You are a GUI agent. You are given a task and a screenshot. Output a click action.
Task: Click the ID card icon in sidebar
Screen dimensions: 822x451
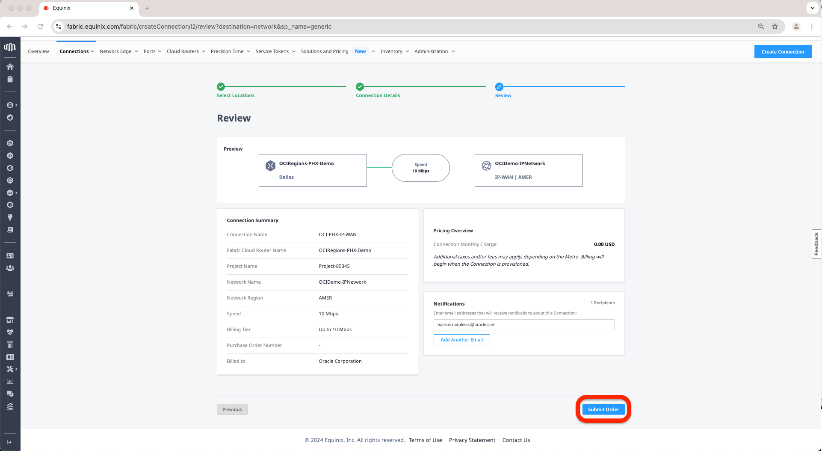point(10,256)
